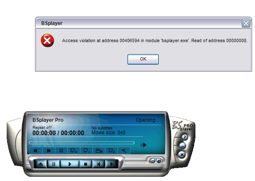Pause playback with the pause button
The width and height of the screenshot is (255, 181).
[53, 164]
